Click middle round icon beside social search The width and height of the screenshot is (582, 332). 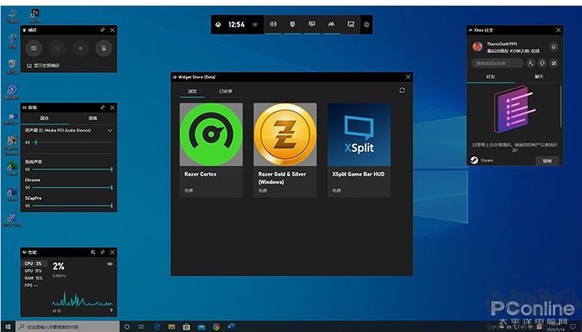point(542,63)
